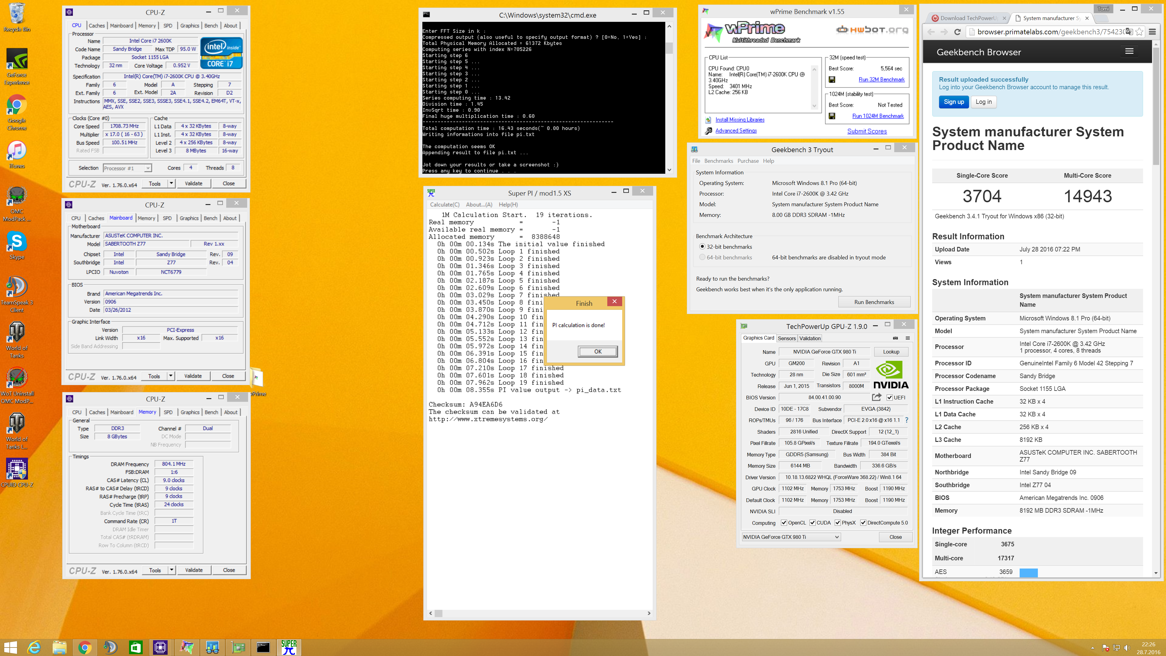Click the new tab button in Chrome
The height and width of the screenshot is (656, 1166).
(x=1101, y=19)
